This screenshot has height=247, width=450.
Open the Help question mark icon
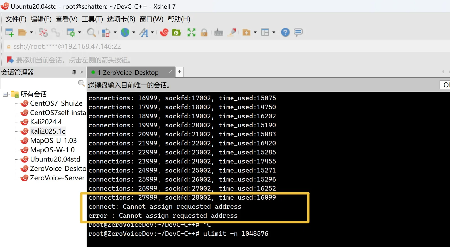285,33
